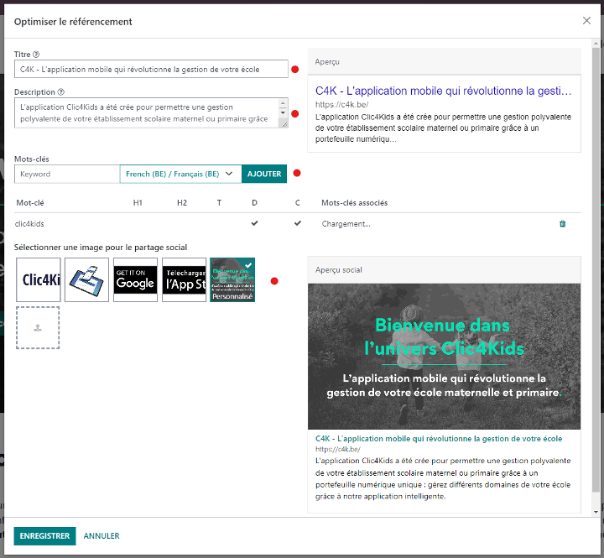Viewport: 604px width, 558px height.
Task: Click the dialog scrollbar up arrow
Action: [596, 44]
